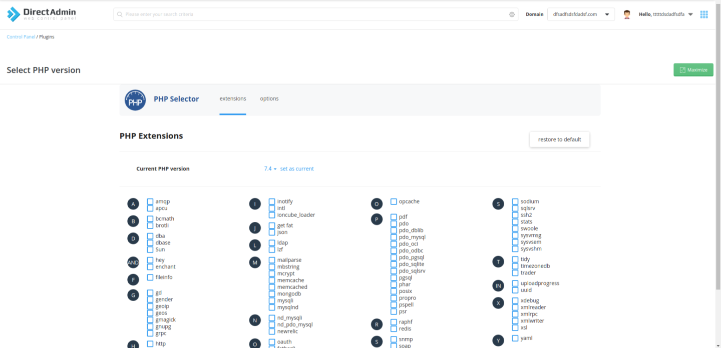Click the set as current link
This screenshot has width=721, height=348.
pyautogui.click(x=297, y=169)
